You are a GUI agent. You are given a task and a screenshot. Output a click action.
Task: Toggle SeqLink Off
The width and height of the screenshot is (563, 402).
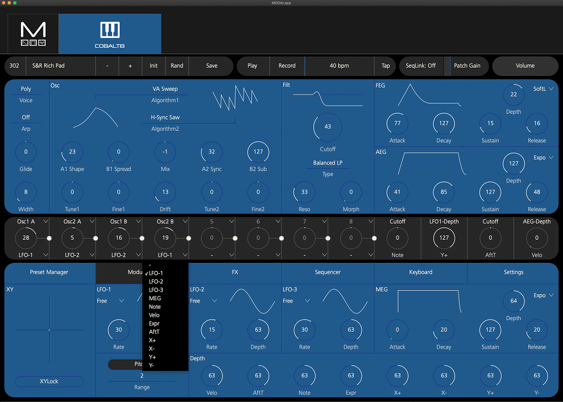421,66
